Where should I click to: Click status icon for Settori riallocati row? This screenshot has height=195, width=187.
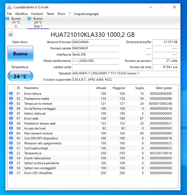pyautogui.click(x=11, y=113)
